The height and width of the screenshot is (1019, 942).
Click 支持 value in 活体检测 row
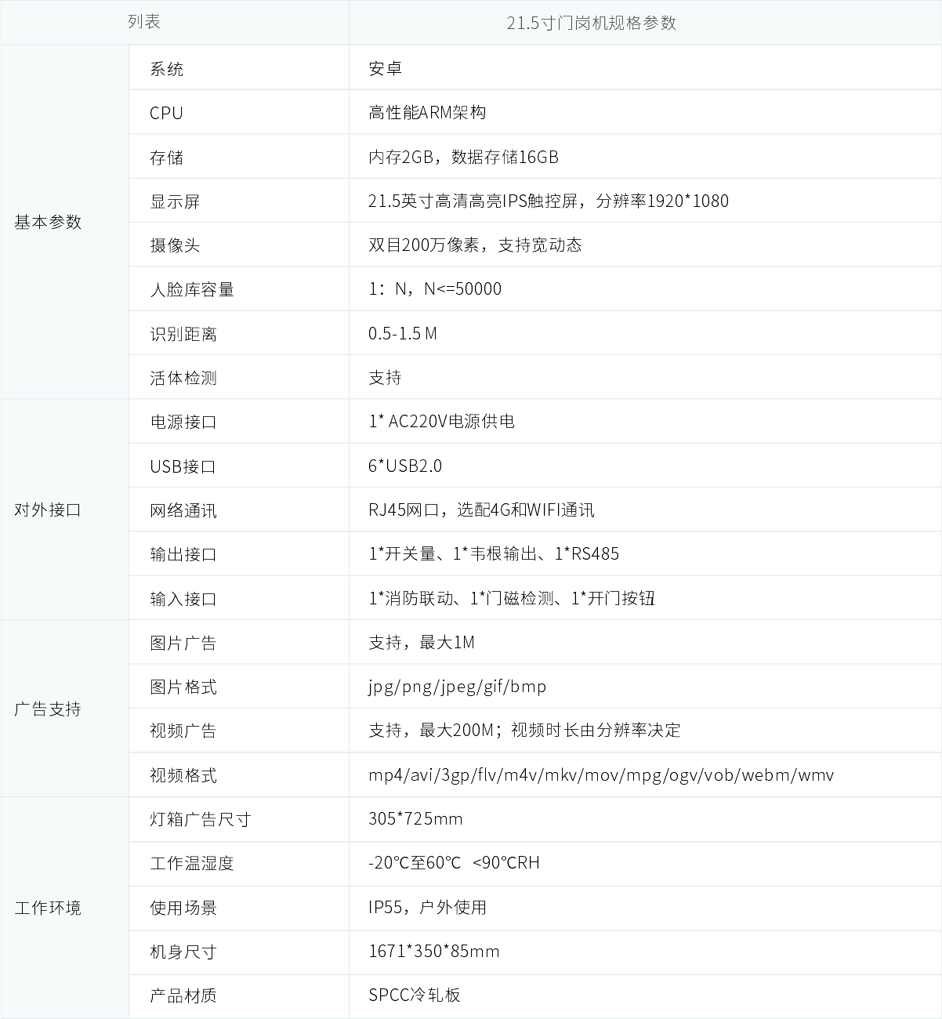(x=385, y=377)
